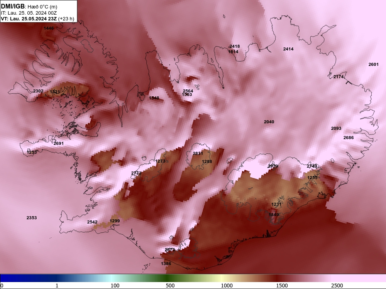The width and height of the screenshot is (386, 289).
Task: Click the map value 1446
Action: pyautogui.click(x=49, y=28)
